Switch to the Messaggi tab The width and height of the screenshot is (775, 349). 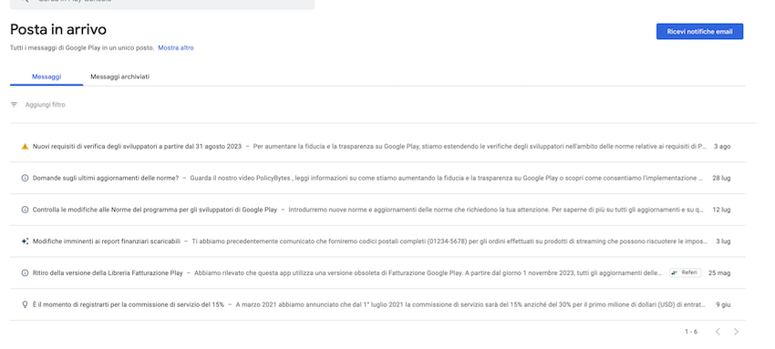(46, 77)
